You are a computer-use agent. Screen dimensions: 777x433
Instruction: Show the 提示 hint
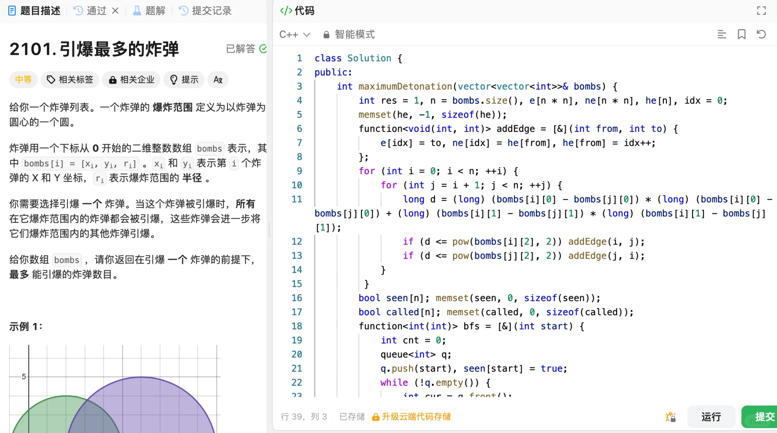[184, 80]
